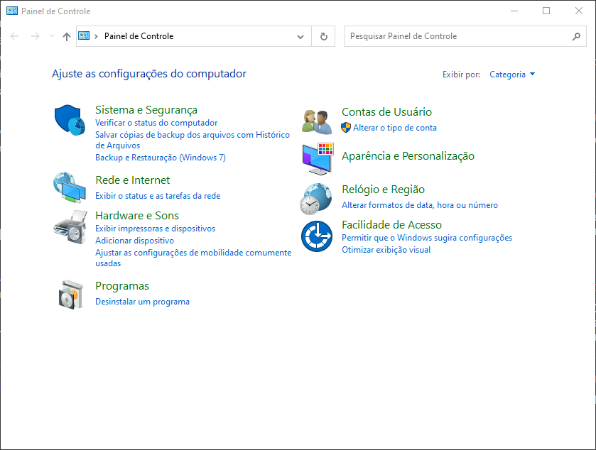Navigate forward with the right arrow
The image size is (596, 450).
(36, 36)
